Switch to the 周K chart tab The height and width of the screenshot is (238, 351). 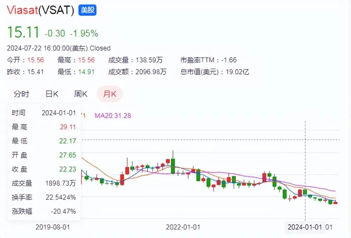coord(81,94)
